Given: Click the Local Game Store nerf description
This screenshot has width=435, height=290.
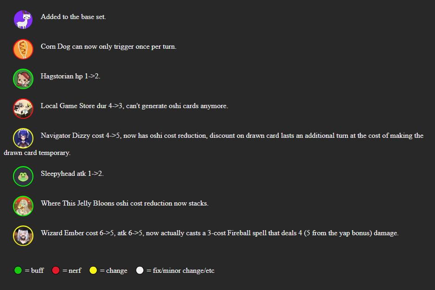Looking at the screenshot, I should point(134,106).
